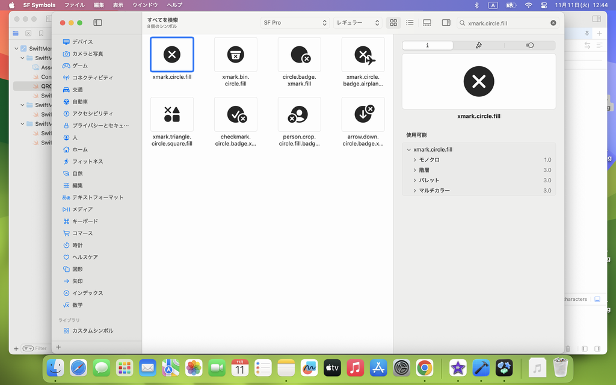616x385 pixels.
Task: Open the 編集 menu in menu bar
Action: click(x=99, y=5)
